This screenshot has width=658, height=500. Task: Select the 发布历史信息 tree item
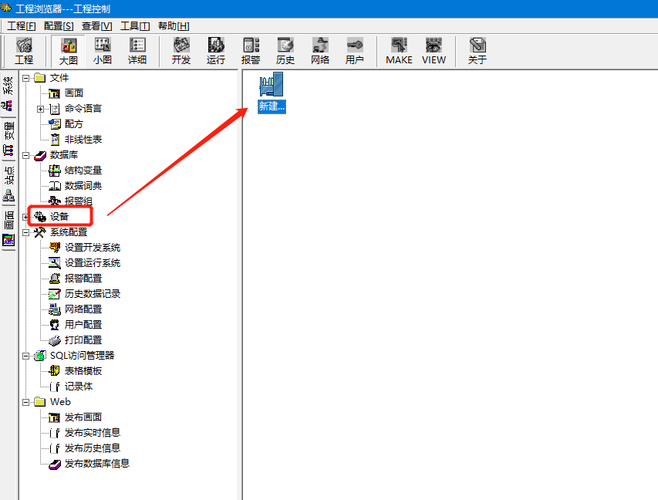tap(93, 448)
